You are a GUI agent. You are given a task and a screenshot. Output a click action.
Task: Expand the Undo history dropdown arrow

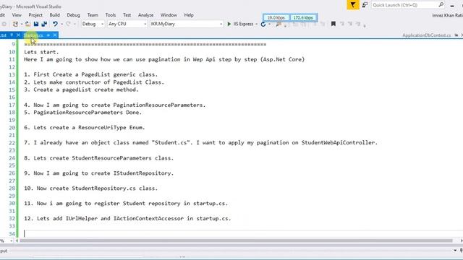[x=61, y=24]
